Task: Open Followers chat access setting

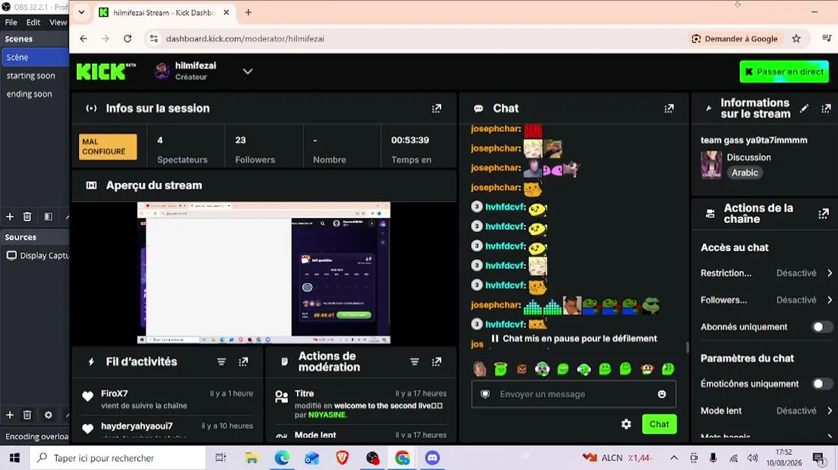Action: (766, 300)
